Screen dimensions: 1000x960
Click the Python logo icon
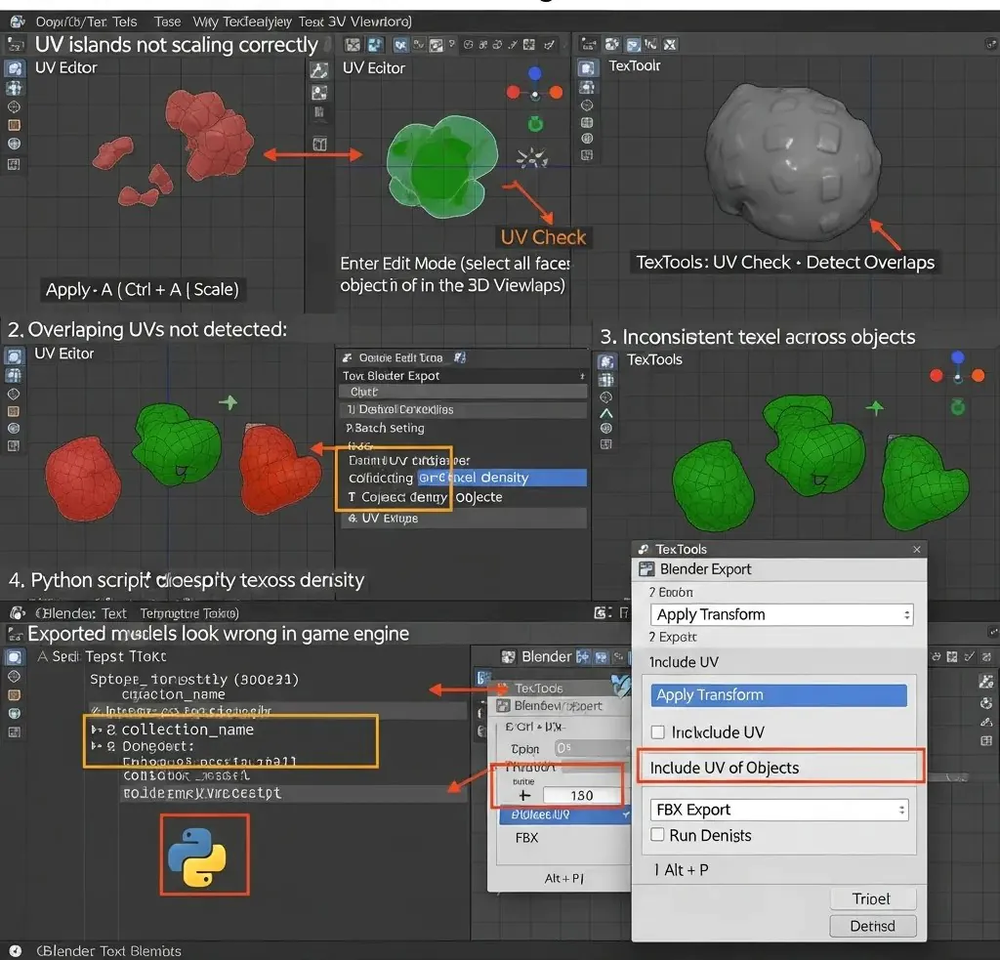click(197, 856)
